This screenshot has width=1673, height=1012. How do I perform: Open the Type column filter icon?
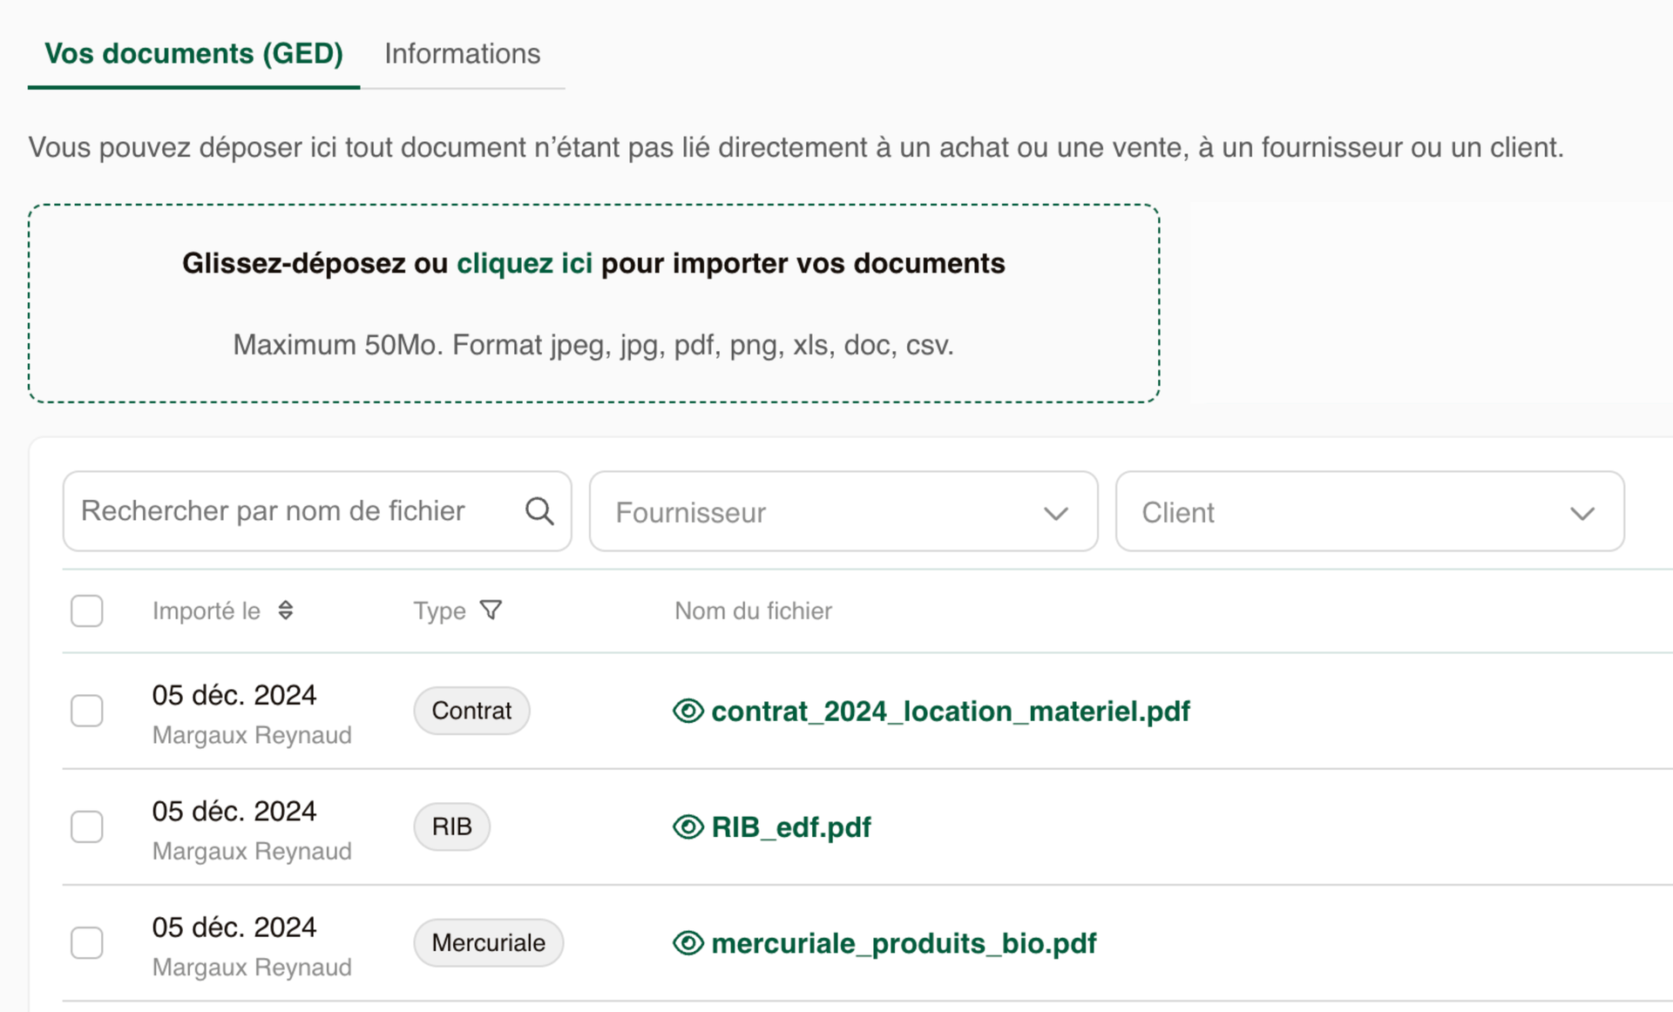point(491,611)
